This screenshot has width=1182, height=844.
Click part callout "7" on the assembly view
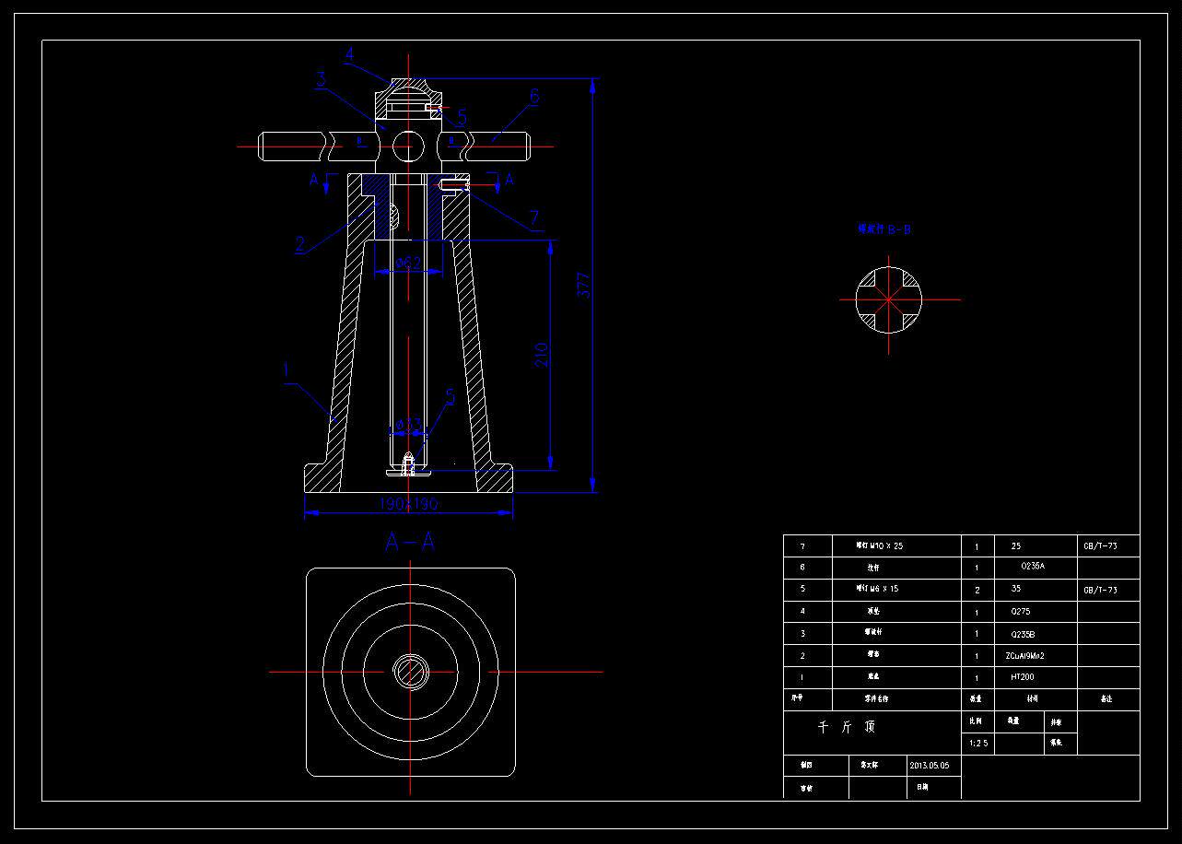533,218
